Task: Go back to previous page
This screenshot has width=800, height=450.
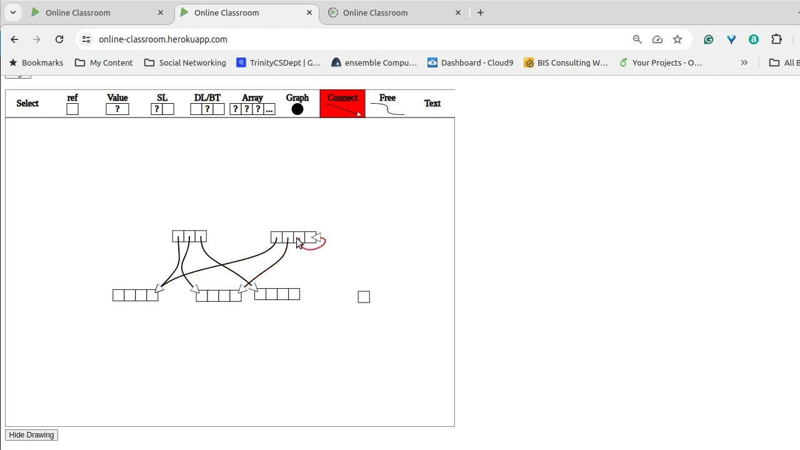Action: pyautogui.click(x=14, y=39)
